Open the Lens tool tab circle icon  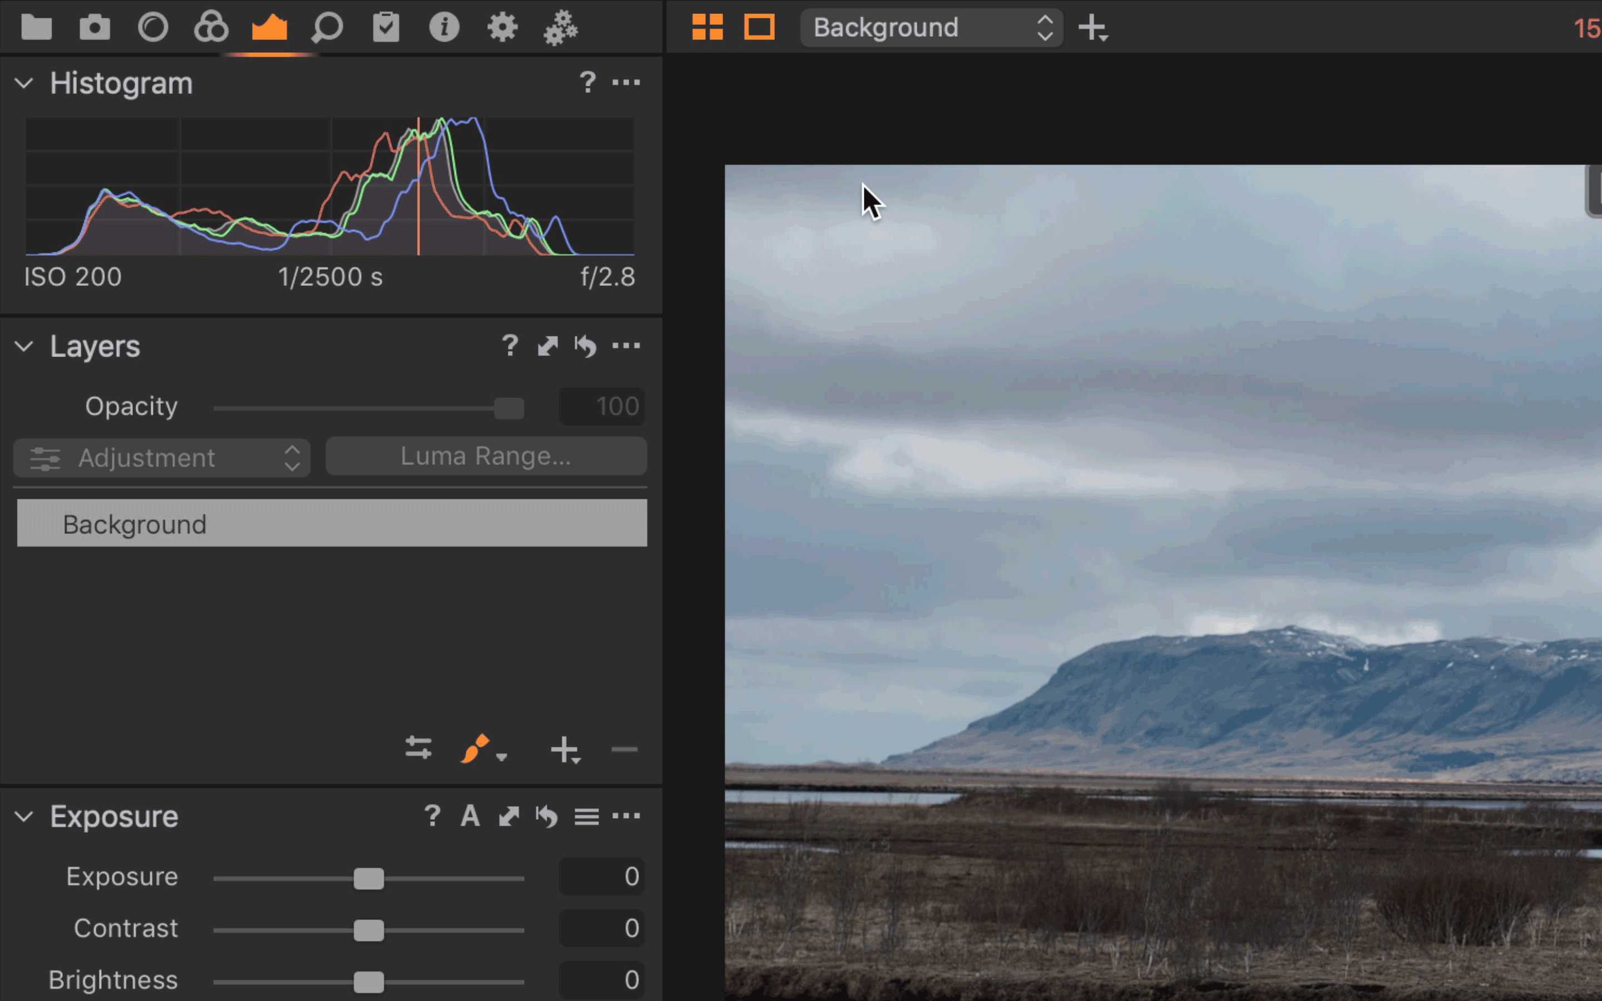153,28
